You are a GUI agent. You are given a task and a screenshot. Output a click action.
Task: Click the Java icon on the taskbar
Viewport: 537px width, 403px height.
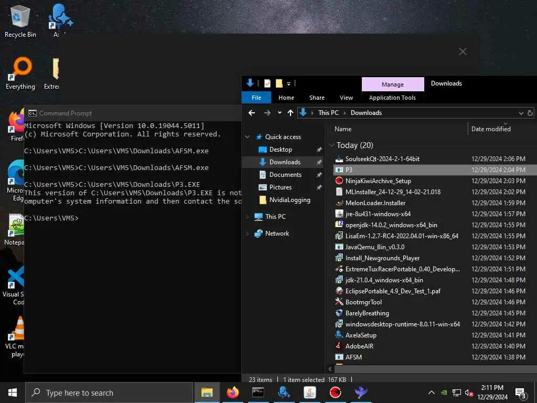309,393
